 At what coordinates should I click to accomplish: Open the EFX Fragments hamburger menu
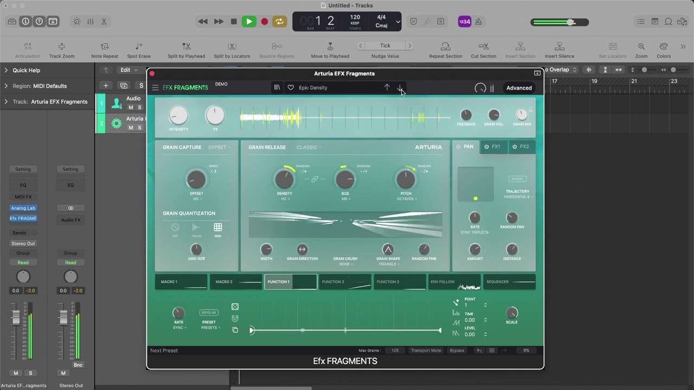[x=155, y=88]
